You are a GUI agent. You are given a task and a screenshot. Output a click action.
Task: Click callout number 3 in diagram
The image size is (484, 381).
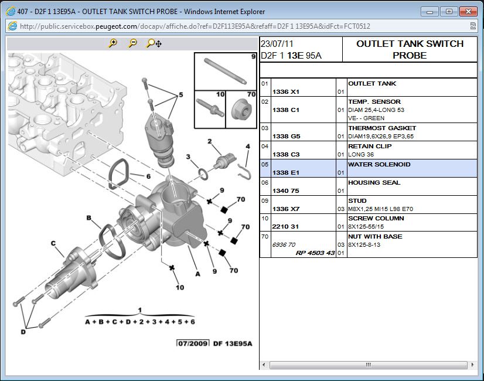188,157
